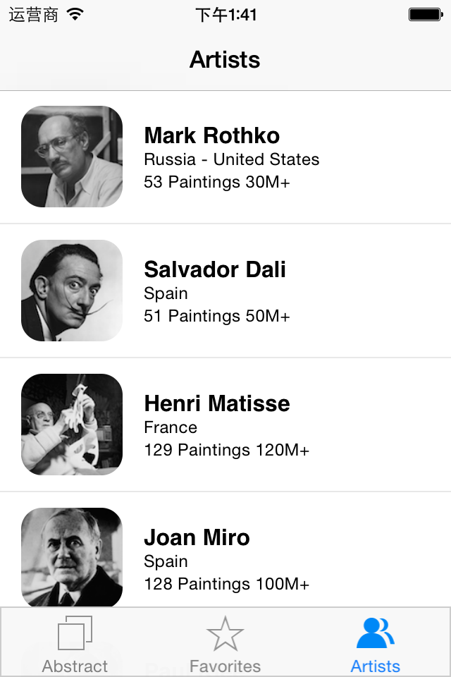Choose the Joan Miro name
The image size is (451, 677).
197,537
